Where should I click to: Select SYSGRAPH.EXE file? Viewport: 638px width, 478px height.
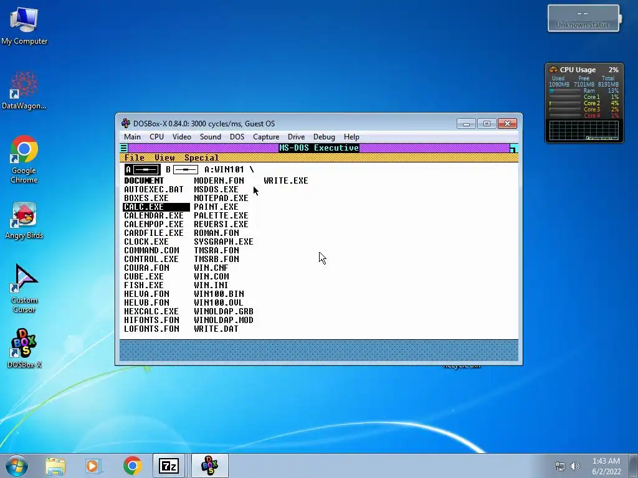click(x=224, y=241)
